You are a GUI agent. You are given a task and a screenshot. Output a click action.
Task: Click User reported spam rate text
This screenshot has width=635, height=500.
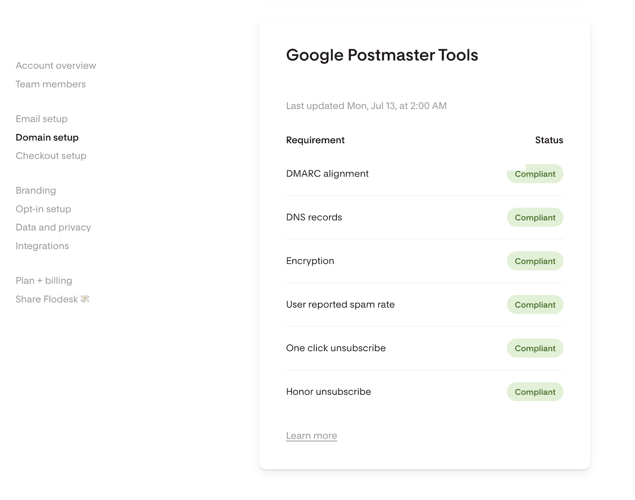[340, 304]
